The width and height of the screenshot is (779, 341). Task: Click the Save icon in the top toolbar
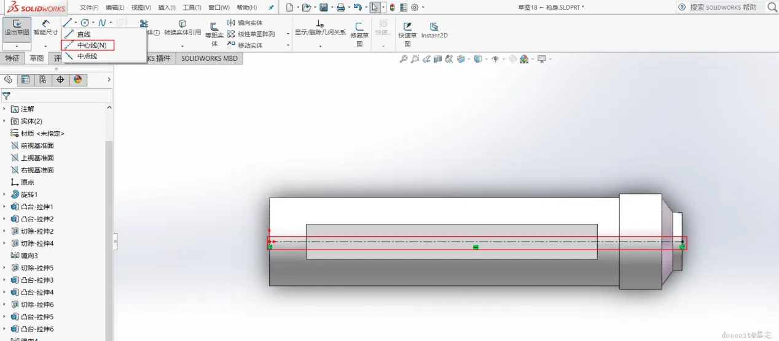point(324,7)
